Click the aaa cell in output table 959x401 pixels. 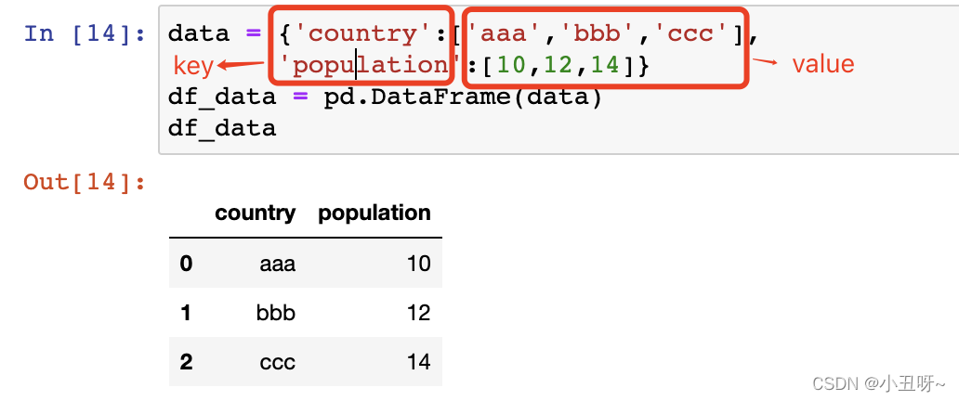click(277, 264)
